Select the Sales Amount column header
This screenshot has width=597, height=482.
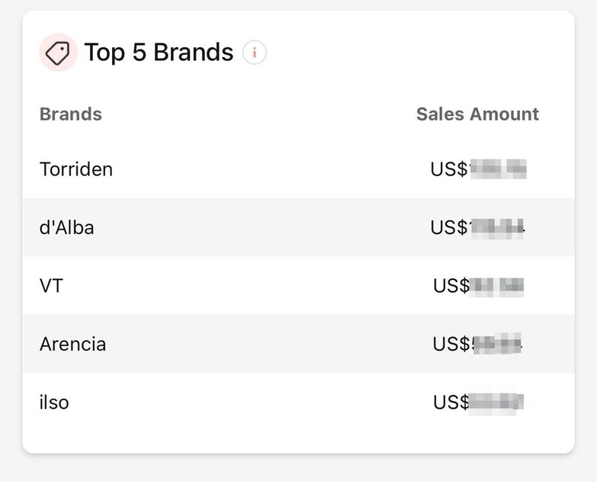477,114
